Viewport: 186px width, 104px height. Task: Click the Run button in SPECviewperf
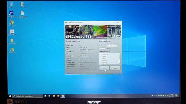[104, 68]
